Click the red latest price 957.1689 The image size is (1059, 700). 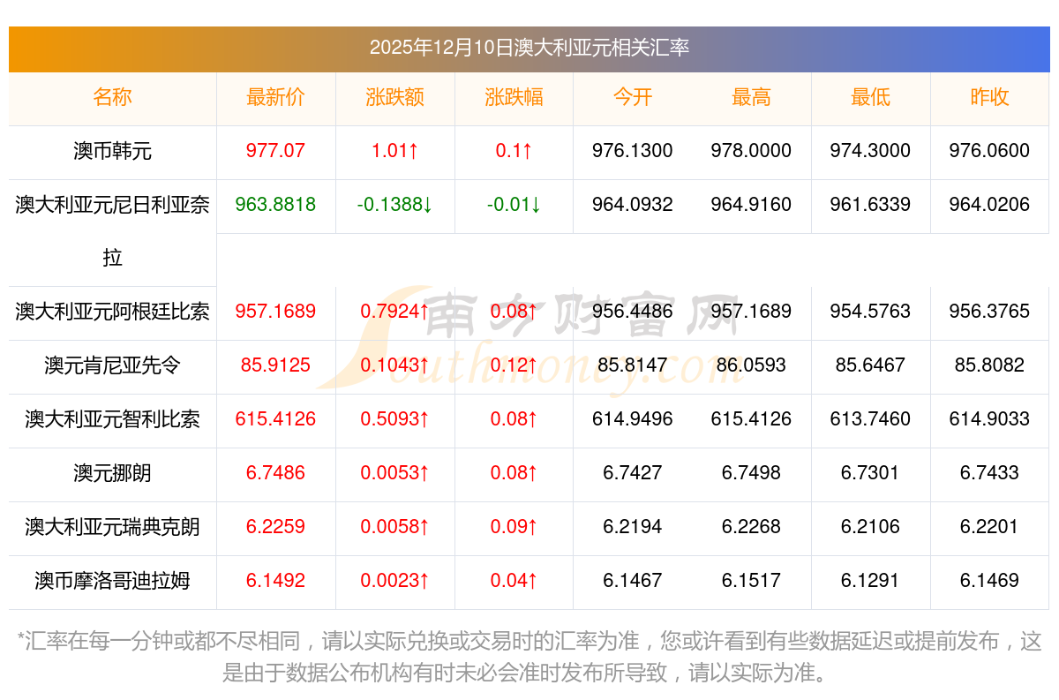point(275,312)
